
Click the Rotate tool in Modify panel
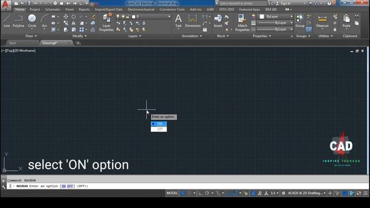tap(73, 17)
